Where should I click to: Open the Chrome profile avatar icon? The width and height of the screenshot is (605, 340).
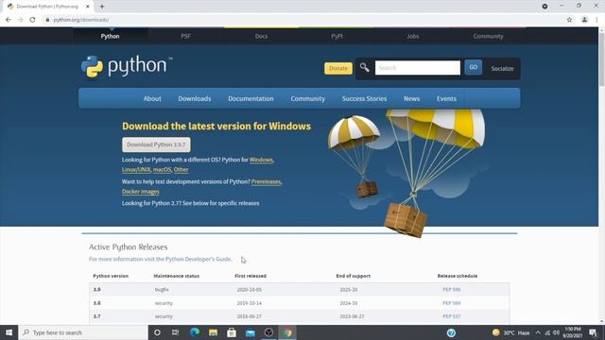[584, 20]
